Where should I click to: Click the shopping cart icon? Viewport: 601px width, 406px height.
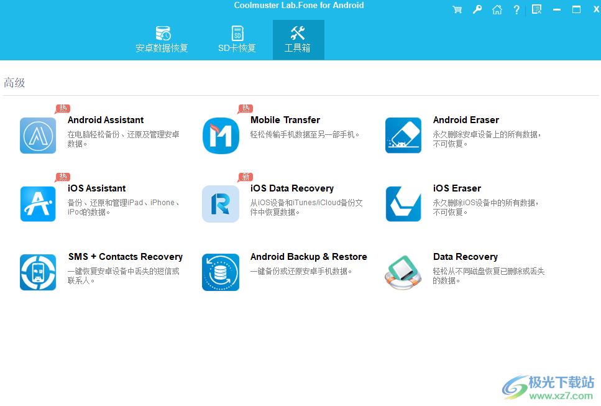point(457,9)
